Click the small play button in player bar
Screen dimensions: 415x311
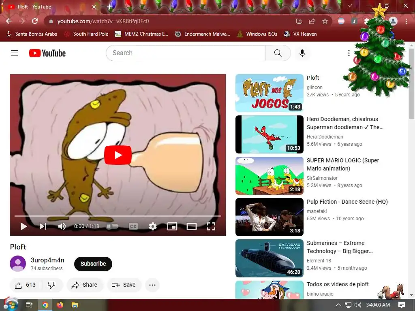[24, 226]
